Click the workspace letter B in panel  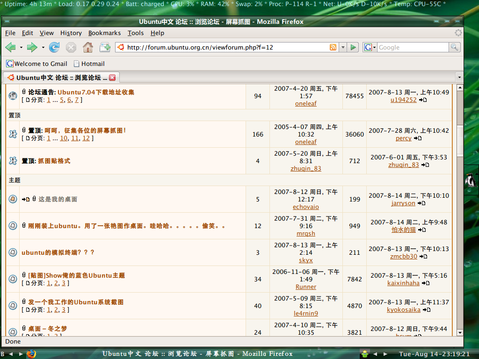pyautogui.click(x=2, y=354)
